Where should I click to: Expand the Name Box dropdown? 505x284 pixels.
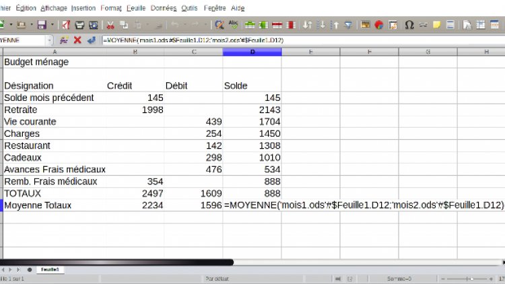click(x=50, y=40)
